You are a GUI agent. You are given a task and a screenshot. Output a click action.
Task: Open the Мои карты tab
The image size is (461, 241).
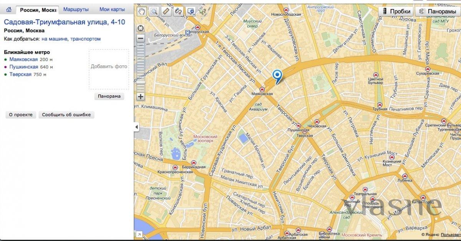click(x=112, y=9)
